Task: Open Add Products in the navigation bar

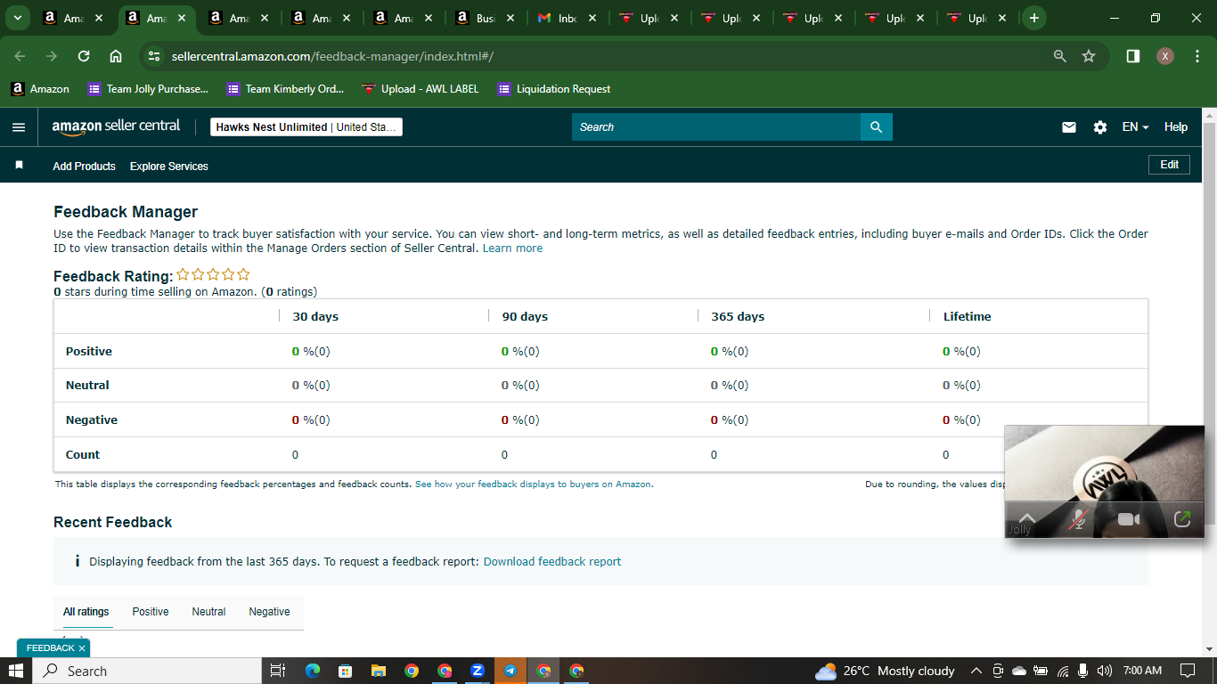Action: (84, 167)
